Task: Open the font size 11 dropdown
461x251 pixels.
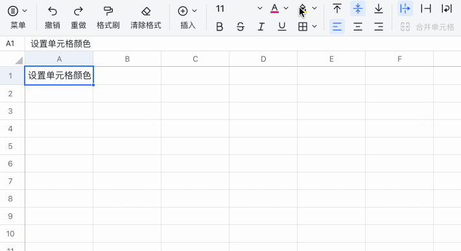Action: pos(259,8)
